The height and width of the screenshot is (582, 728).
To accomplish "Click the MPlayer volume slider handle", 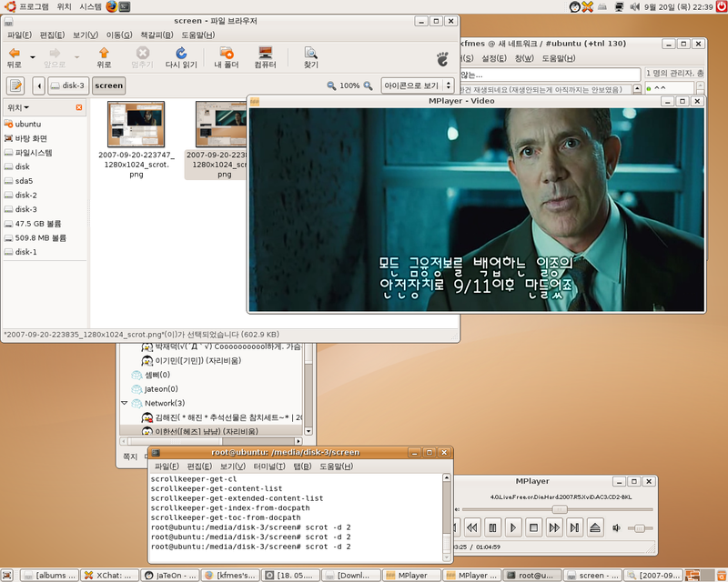I will click(640, 528).
